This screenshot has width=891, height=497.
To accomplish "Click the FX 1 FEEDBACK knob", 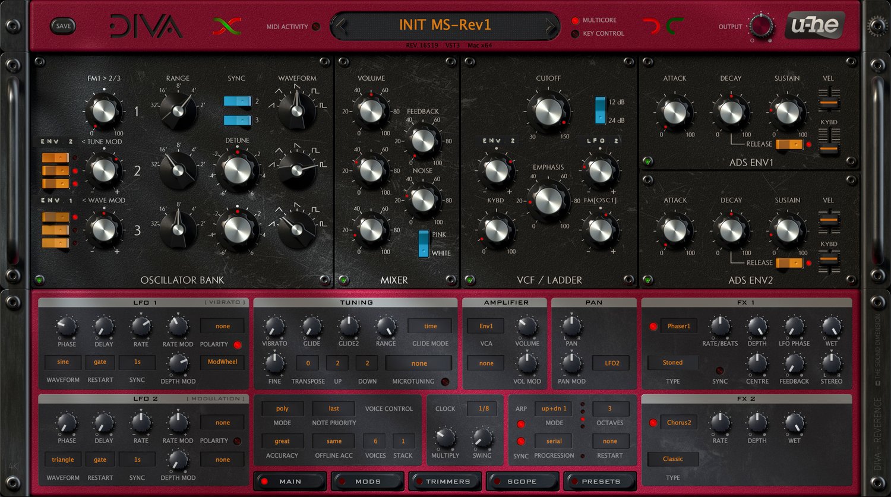I will click(794, 363).
